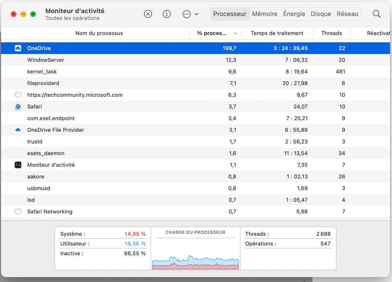Select the WindowServer process
The width and height of the screenshot is (392, 282).
46,60
